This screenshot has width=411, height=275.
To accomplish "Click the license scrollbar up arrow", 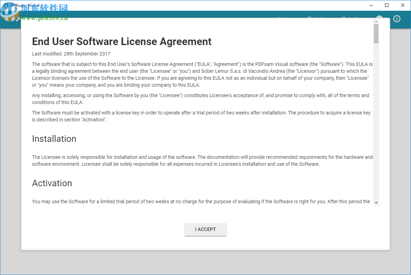I will pyautogui.click(x=376, y=22).
